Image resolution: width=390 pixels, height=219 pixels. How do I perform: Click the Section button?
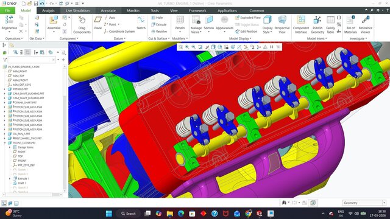coord(208,24)
